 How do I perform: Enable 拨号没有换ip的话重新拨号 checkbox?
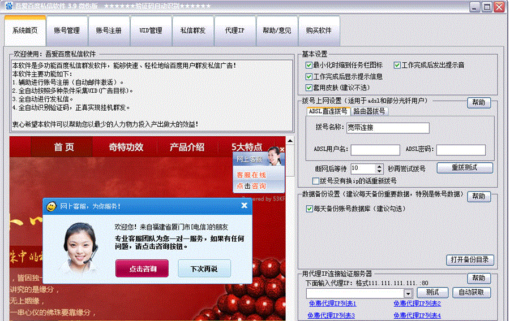pos(315,181)
